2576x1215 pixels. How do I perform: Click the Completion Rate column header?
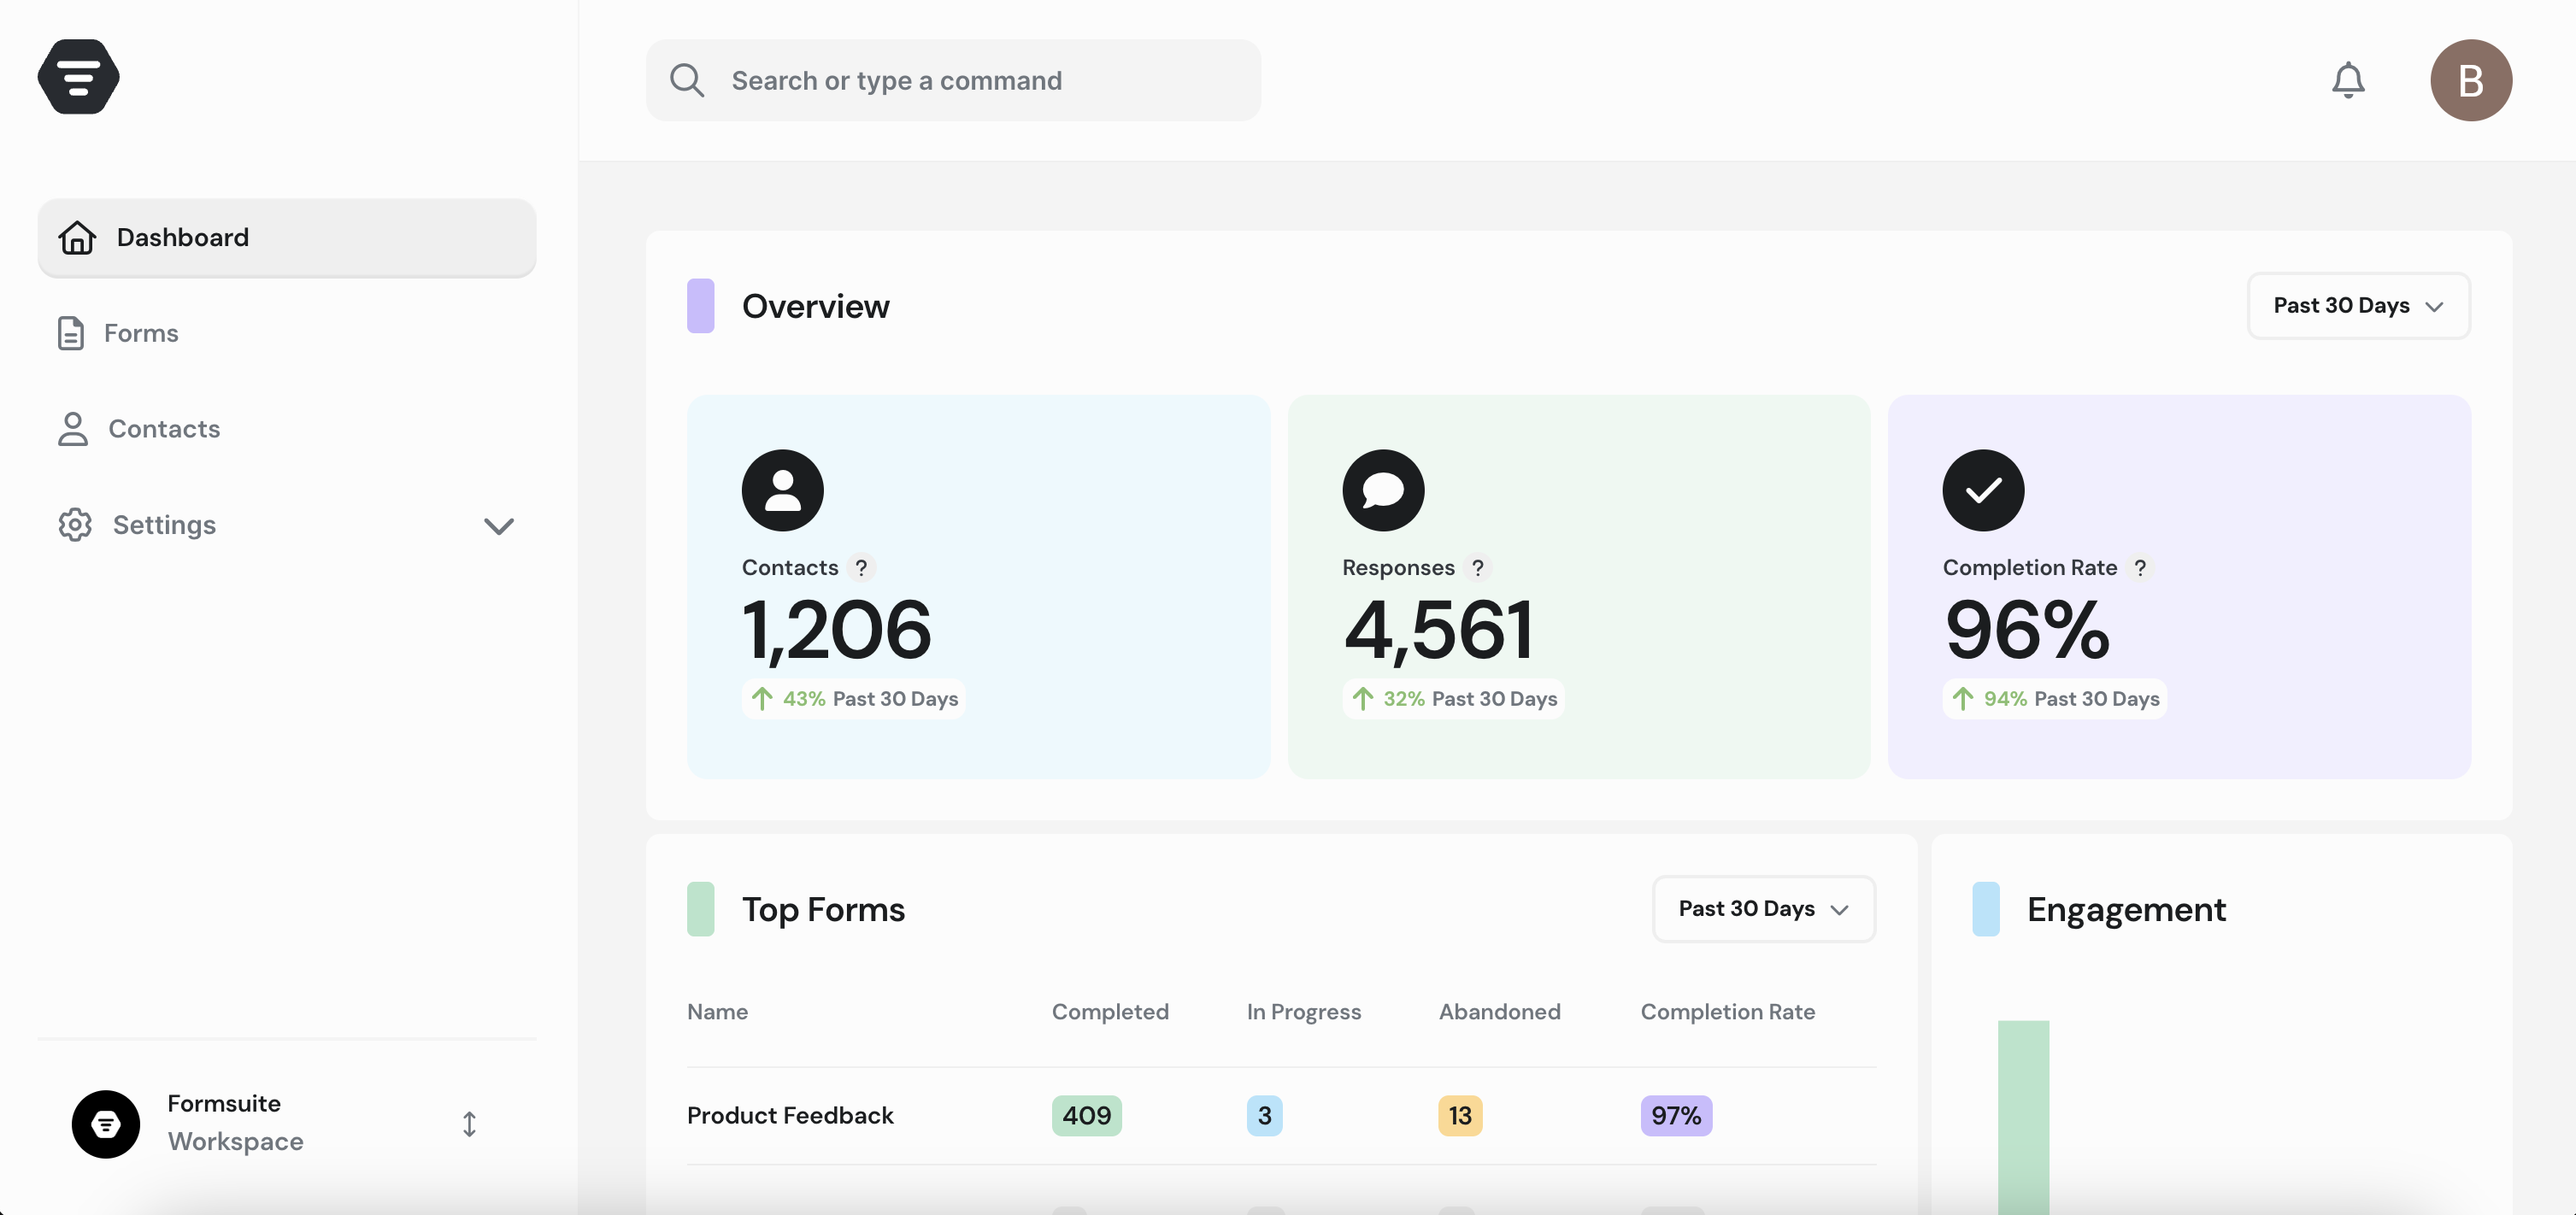tap(1727, 1011)
